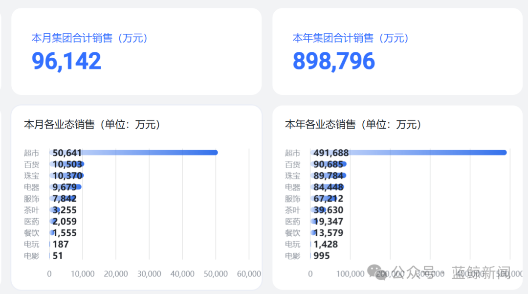Click the yearly 珠宝 value 89,784
528x294 pixels.
click(x=329, y=176)
